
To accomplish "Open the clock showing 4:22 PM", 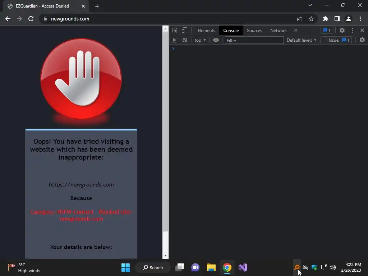I will [x=351, y=267].
